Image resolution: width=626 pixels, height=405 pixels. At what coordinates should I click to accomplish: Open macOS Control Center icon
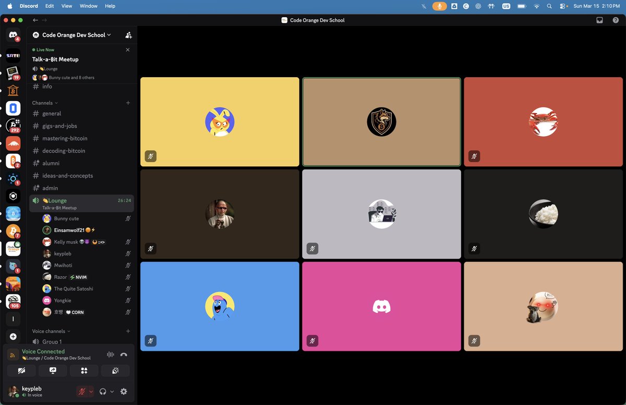point(564,6)
